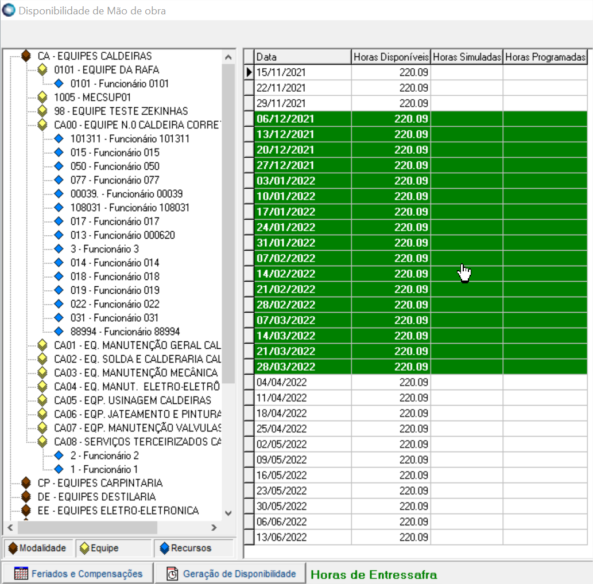Click date cell 06/12/2021
593x584 pixels.
(303, 119)
